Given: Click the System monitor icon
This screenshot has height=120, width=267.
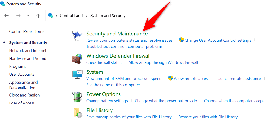Looking at the screenshot, I should pos(77,75).
